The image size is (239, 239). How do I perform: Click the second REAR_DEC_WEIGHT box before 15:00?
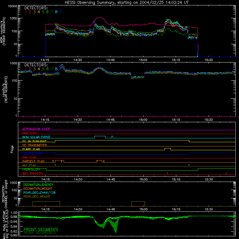pos(138,204)
